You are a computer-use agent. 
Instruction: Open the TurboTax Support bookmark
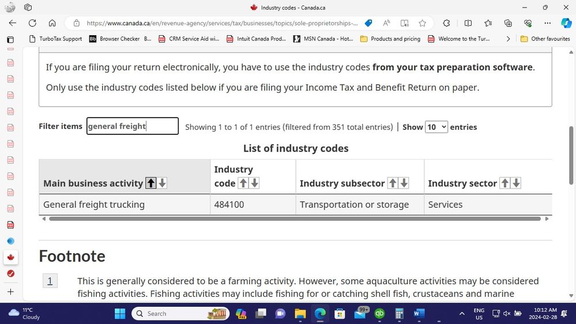55,39
